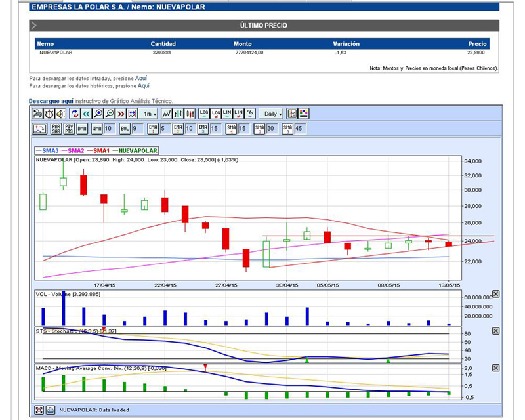The image size is (525, 420).
Task: Refresh the chart with reload arrows
Action: click(75, 114)
